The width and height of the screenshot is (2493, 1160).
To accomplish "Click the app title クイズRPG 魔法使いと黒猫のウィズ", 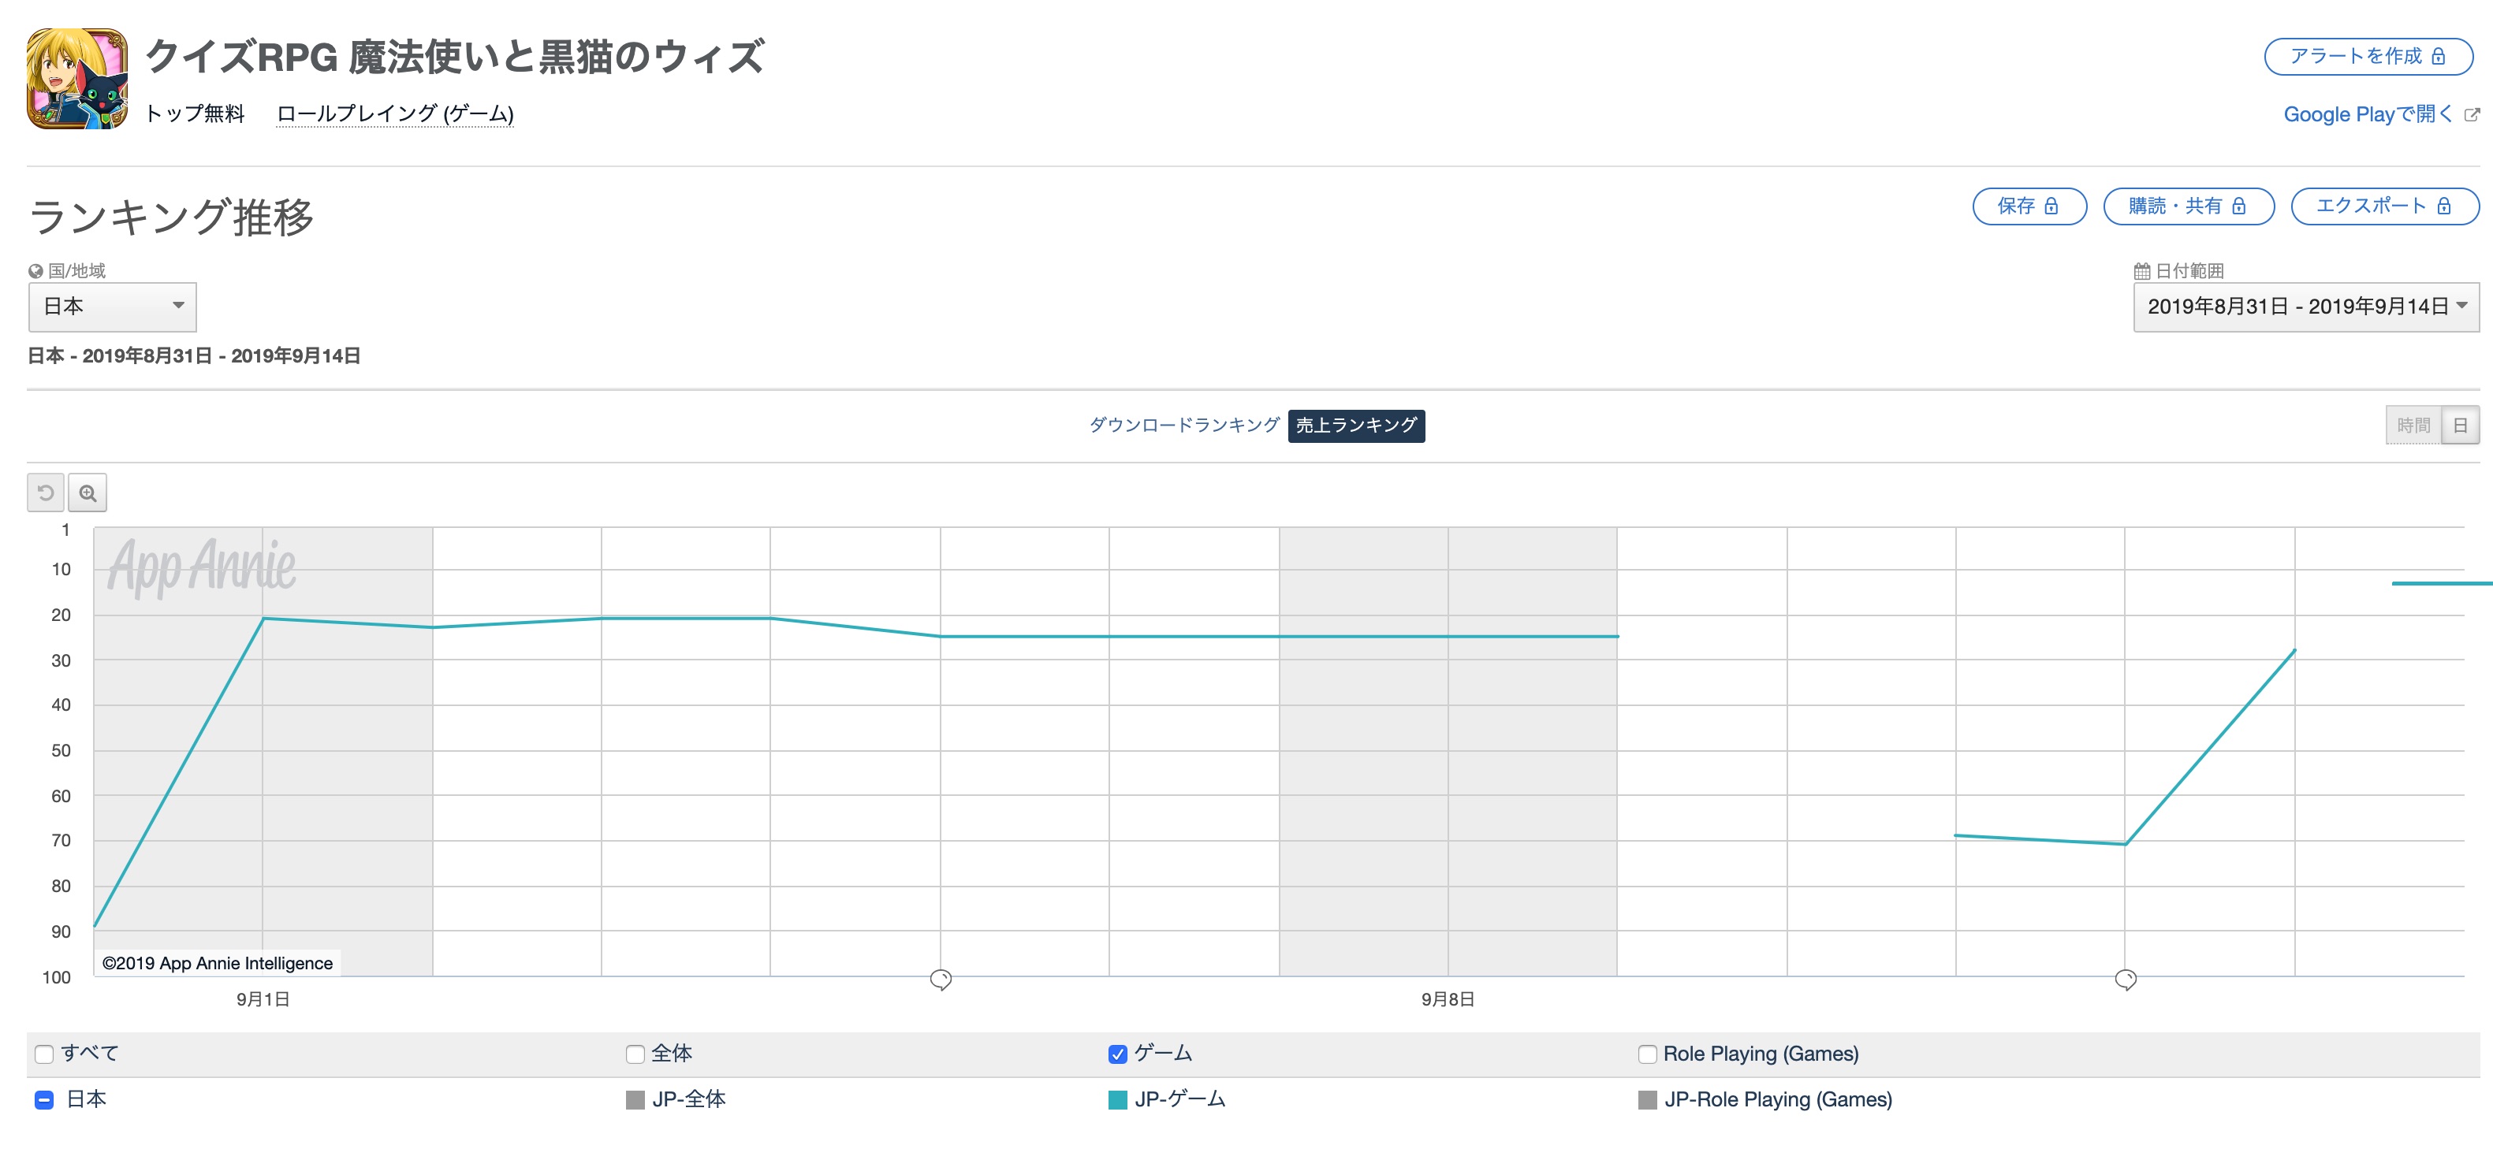I will pyautogui.click(x=455, y=57).
